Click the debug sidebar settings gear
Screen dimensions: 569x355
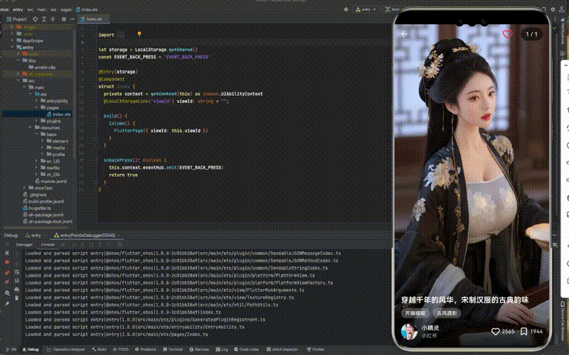pos(7,292)
